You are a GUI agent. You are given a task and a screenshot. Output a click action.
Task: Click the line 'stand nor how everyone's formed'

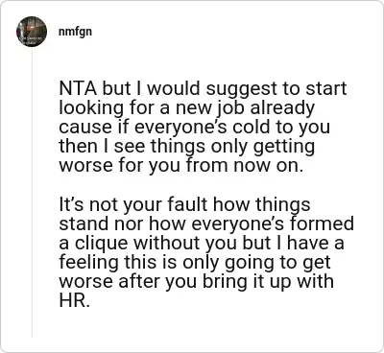(206, 224)
